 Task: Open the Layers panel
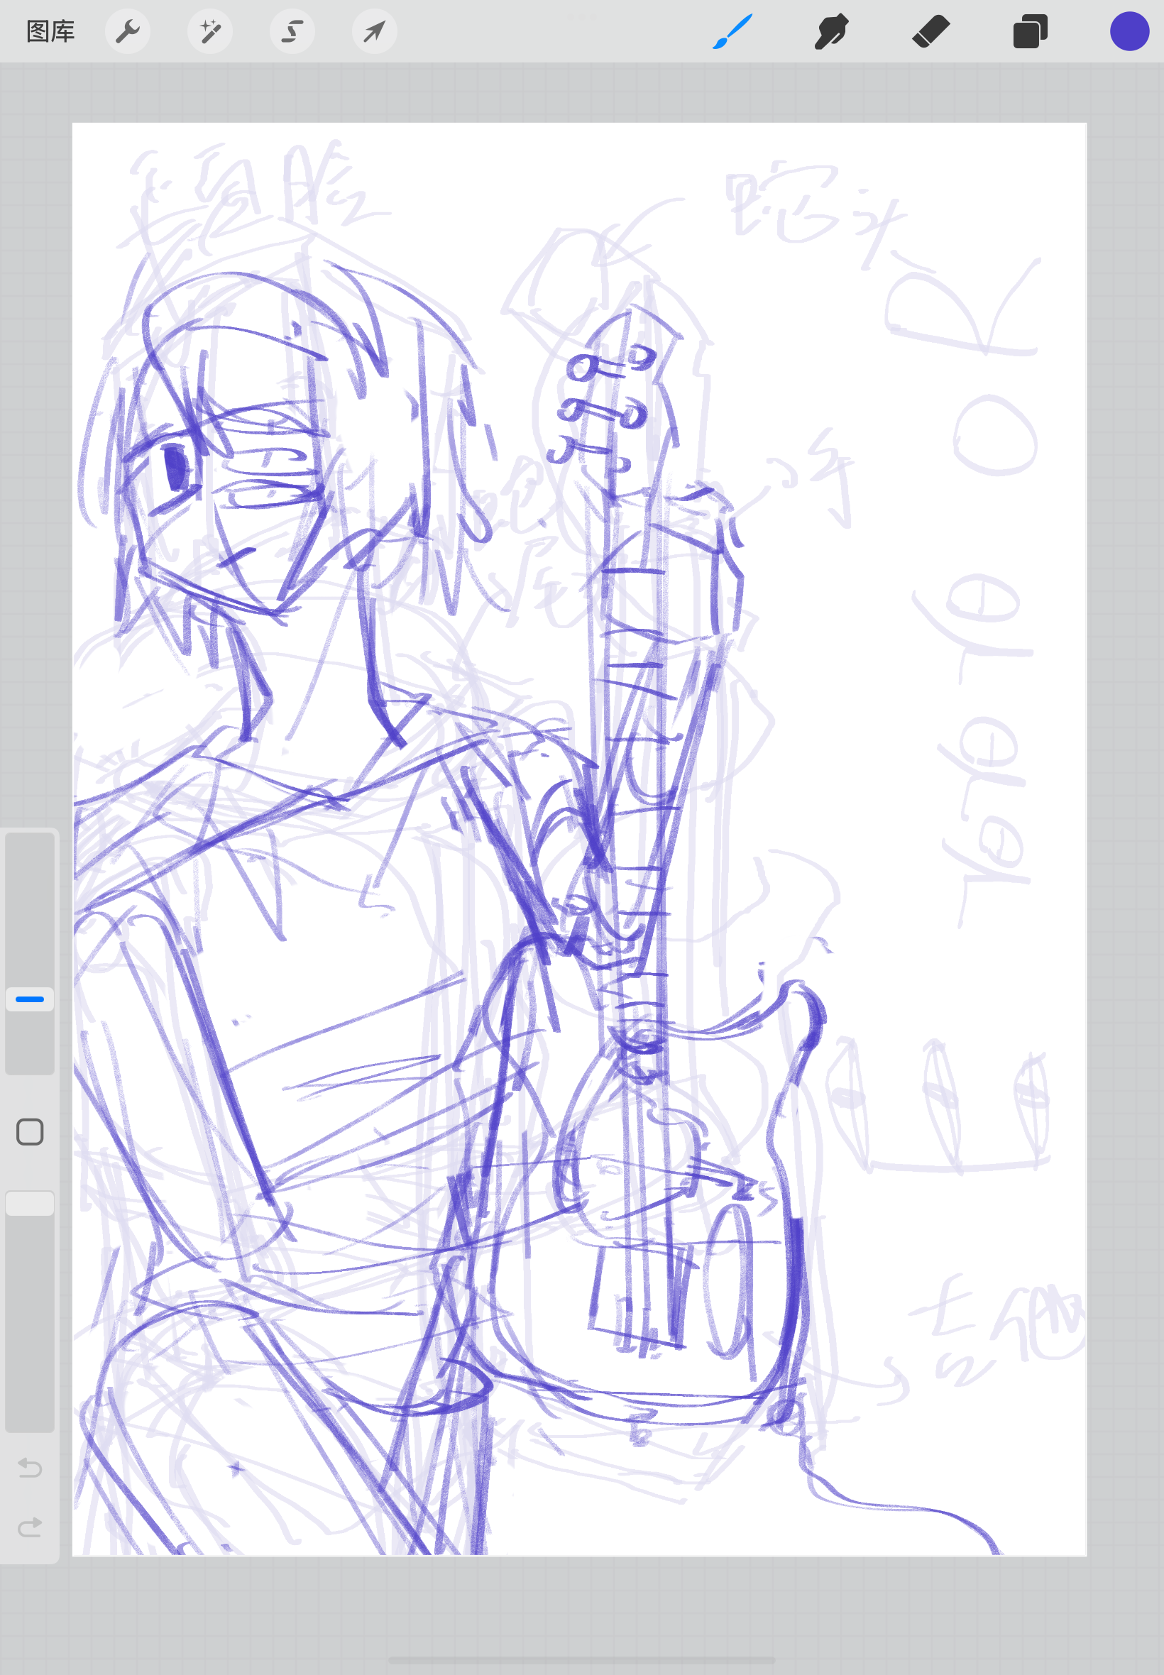point(1030,31)
